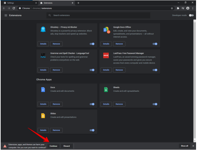Open the Extensions puzzle toolbar icon
Screen dimensions: 198x150
178,8
